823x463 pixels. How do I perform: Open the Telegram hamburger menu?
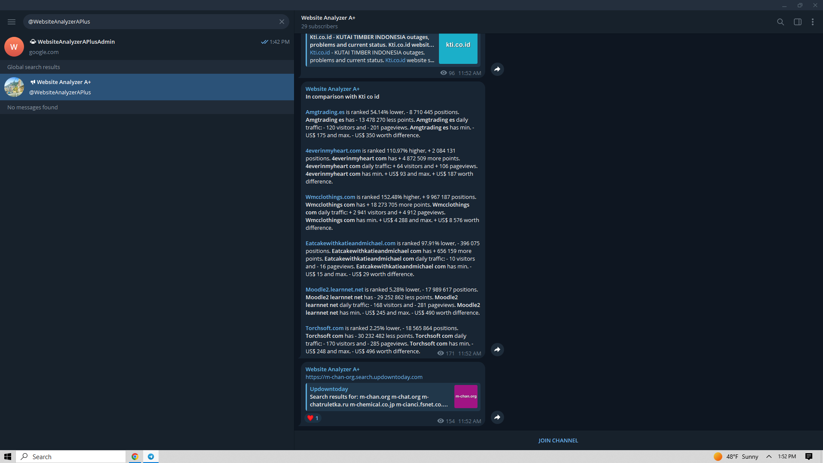click(x=12, y=22)
